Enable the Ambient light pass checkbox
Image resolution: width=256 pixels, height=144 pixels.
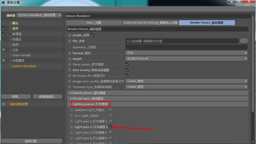[x=111, y=110]
